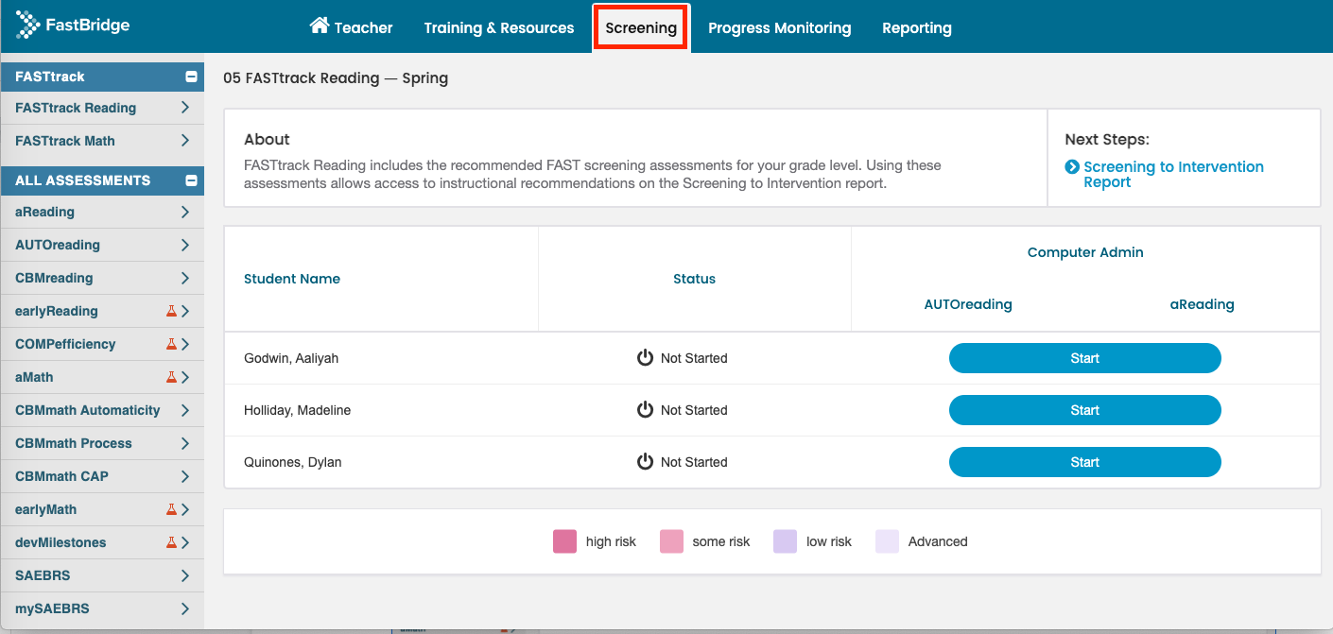Go to Progress Monitoring tab
The image size is (1333, 634).
point(780,27)
